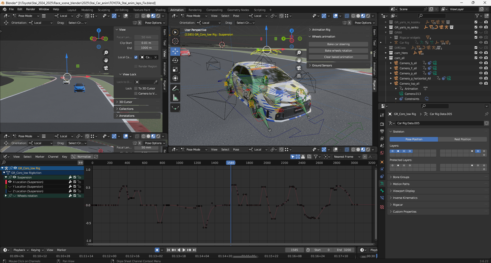This screenshot has width=491, height=263.
Task: Expand the Bone Groups panel
Action: pyautogui.click(x=401, y=177)
